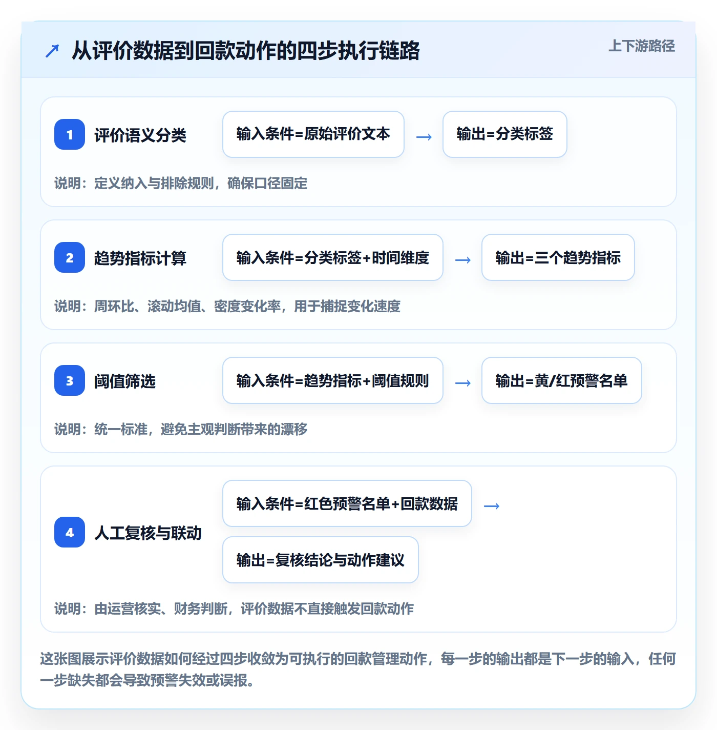Click the note 说明：统一标准，避免主观判断带来的漂移
The width and height of the screenshot is (717, 730).
pyautogui.click(x=181, y=430)
